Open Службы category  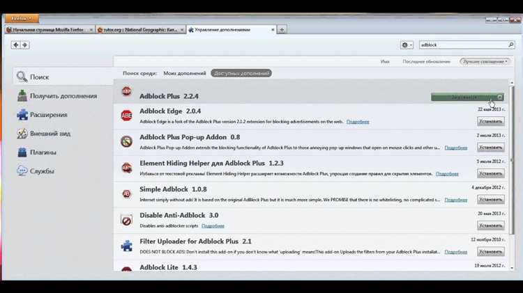pos(63,171)
